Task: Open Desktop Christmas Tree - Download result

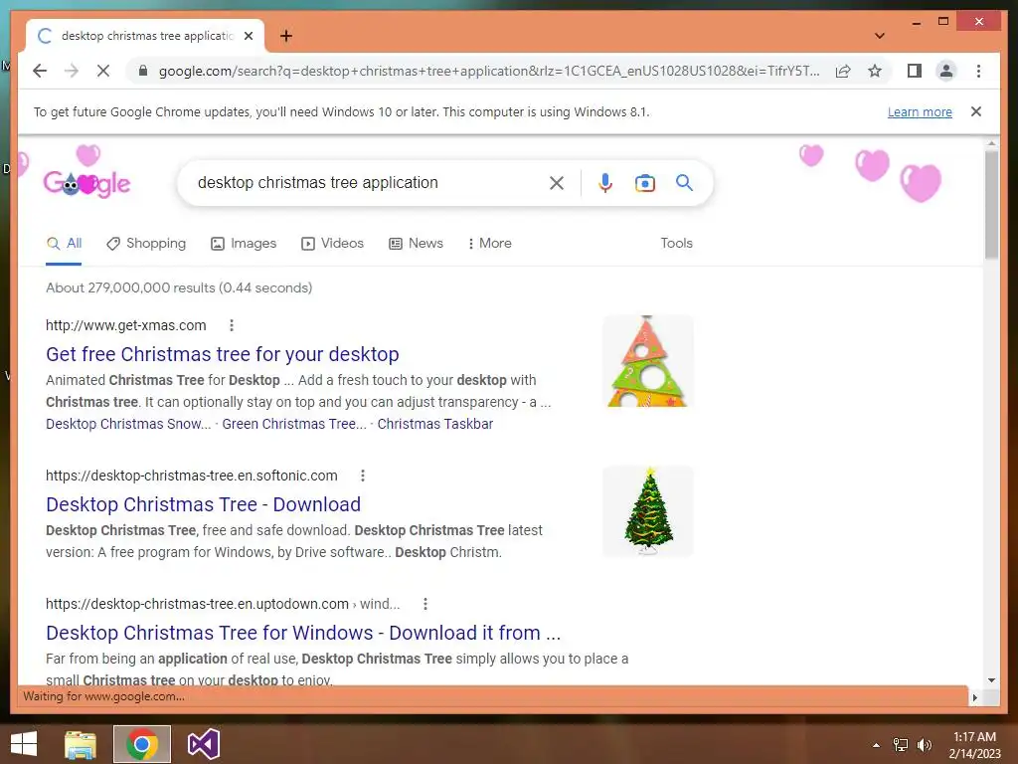Action: tap(203, 504)
